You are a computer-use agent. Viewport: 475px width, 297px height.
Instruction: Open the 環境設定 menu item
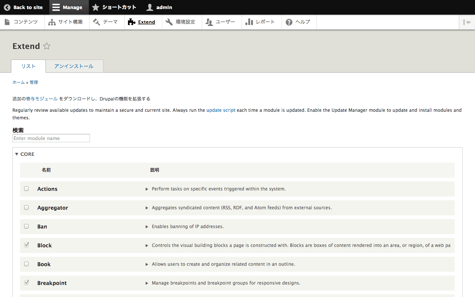[181, 22]
